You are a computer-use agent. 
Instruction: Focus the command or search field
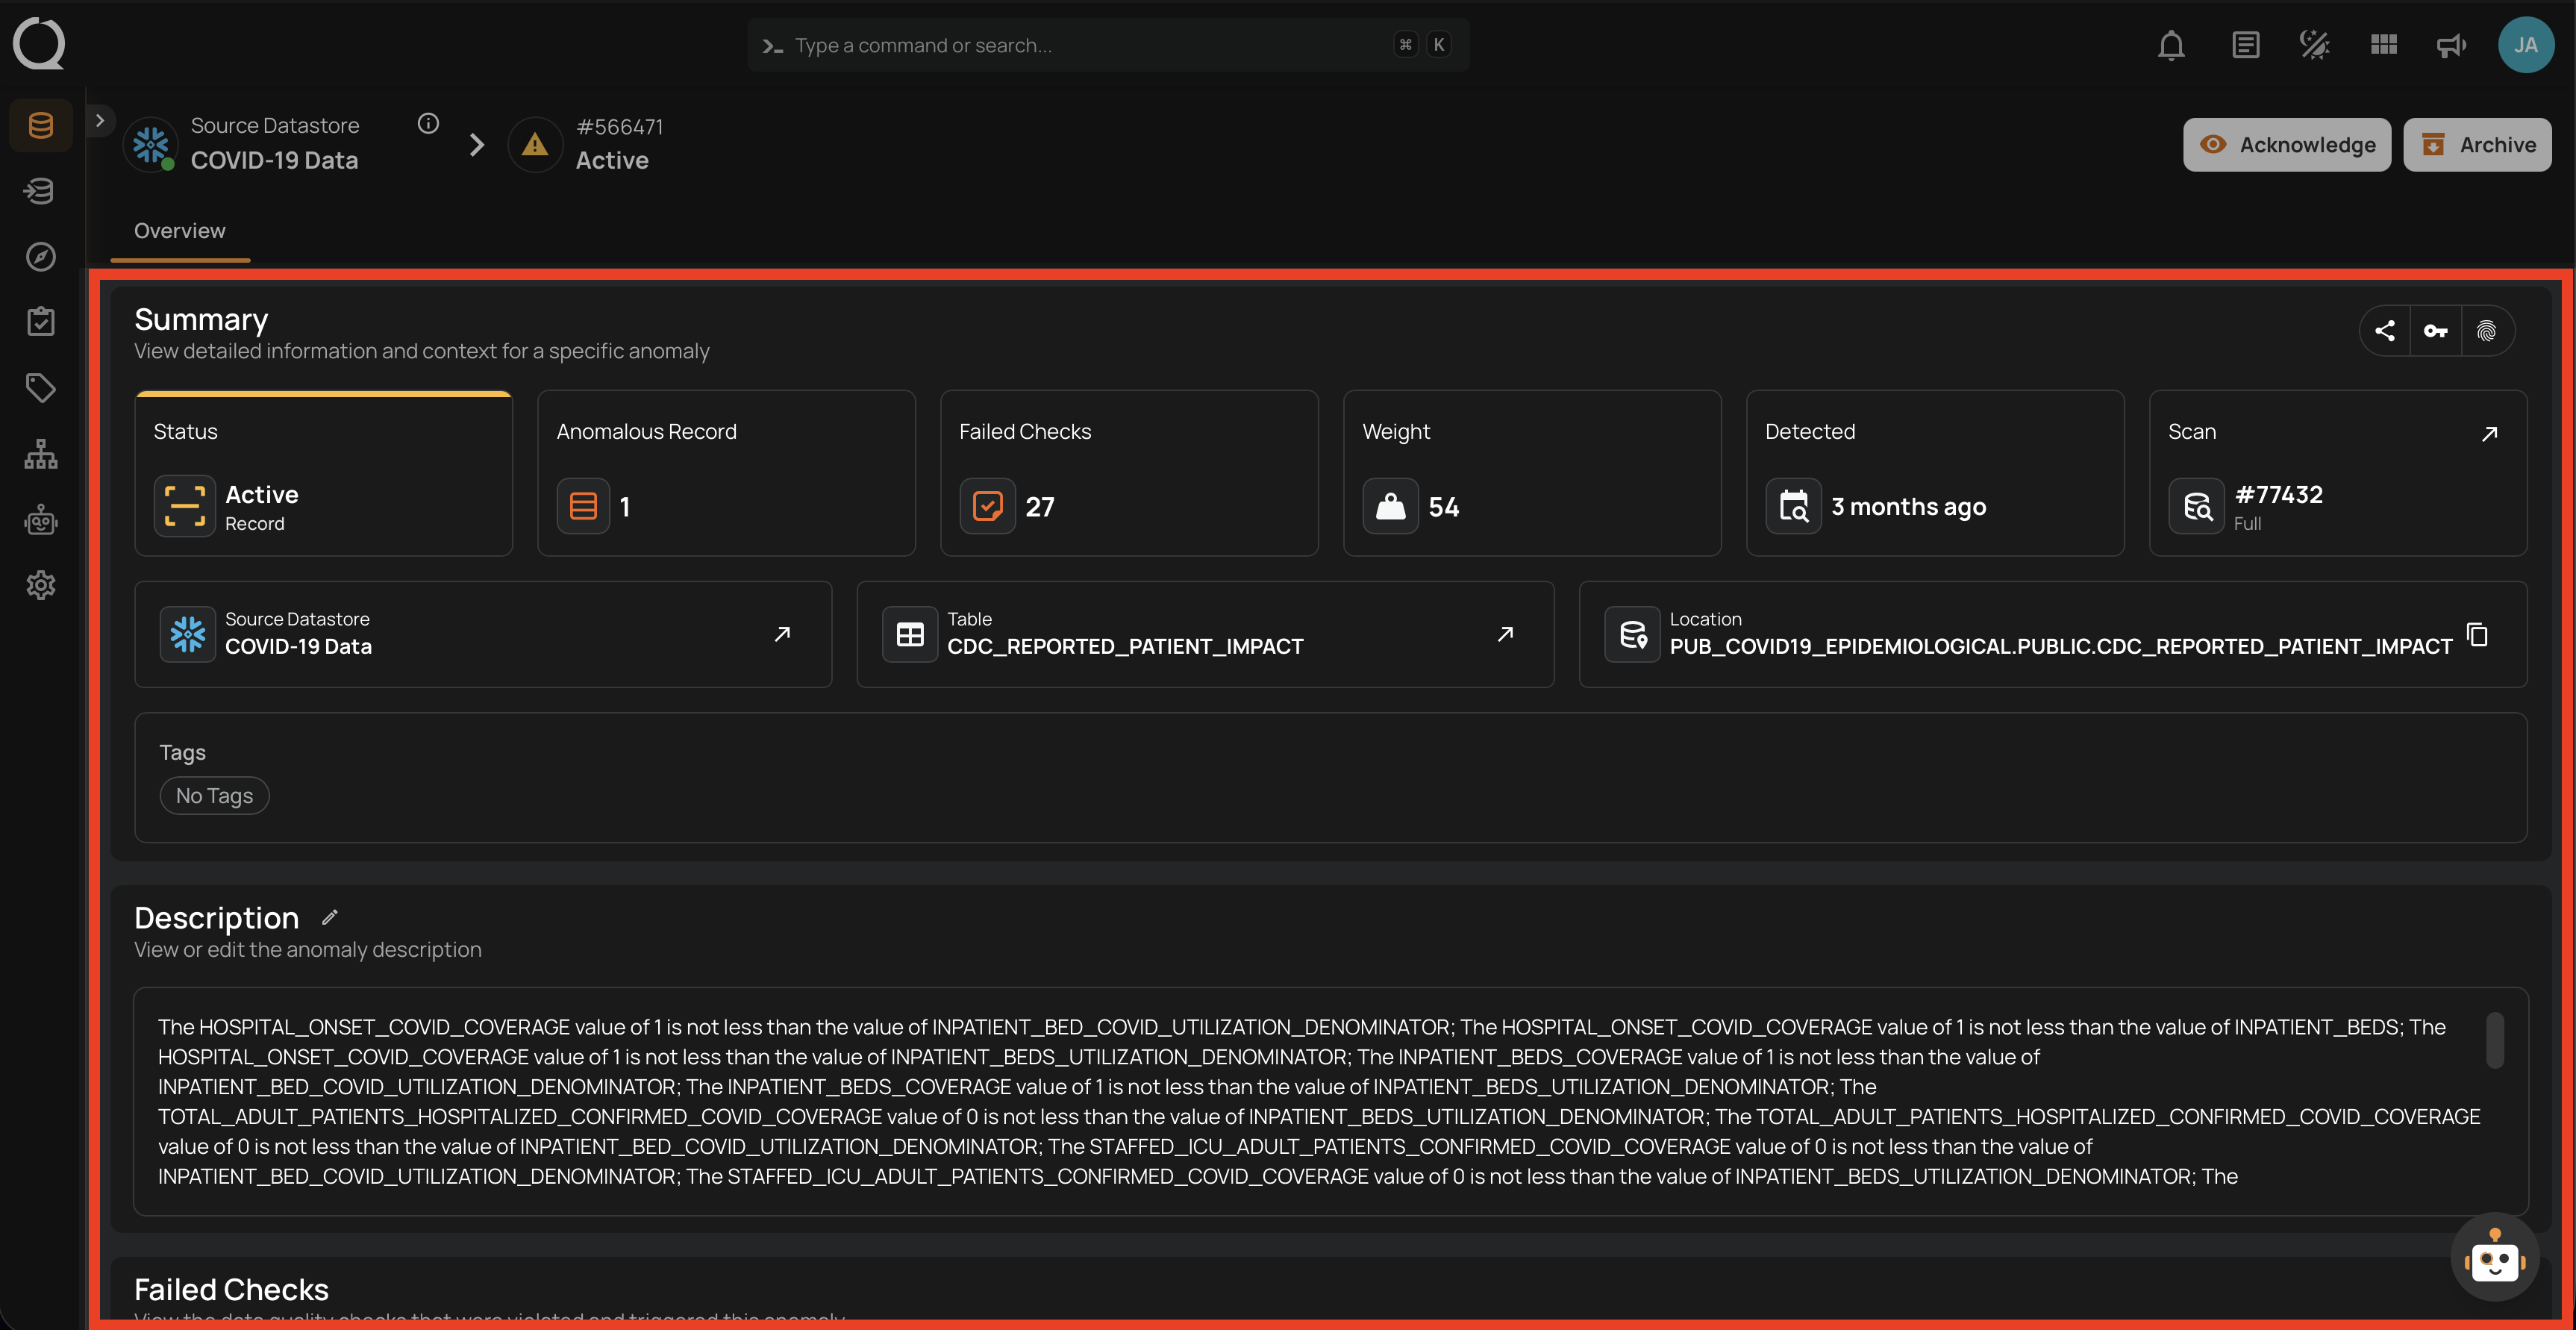click(1108, 45)
